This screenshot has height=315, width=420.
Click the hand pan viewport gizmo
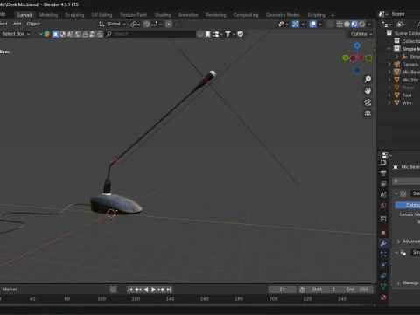(x=367, y=91)
